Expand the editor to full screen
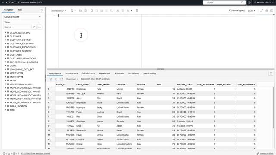276x155 pixels. pyautogui.click(x=262, y=11)
